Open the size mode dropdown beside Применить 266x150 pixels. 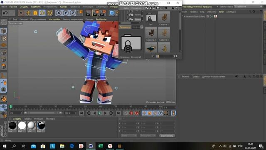(148, 135)
